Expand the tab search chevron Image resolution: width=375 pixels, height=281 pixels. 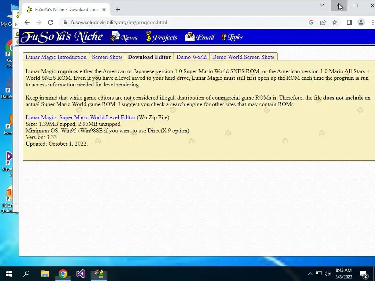[322, 5]
